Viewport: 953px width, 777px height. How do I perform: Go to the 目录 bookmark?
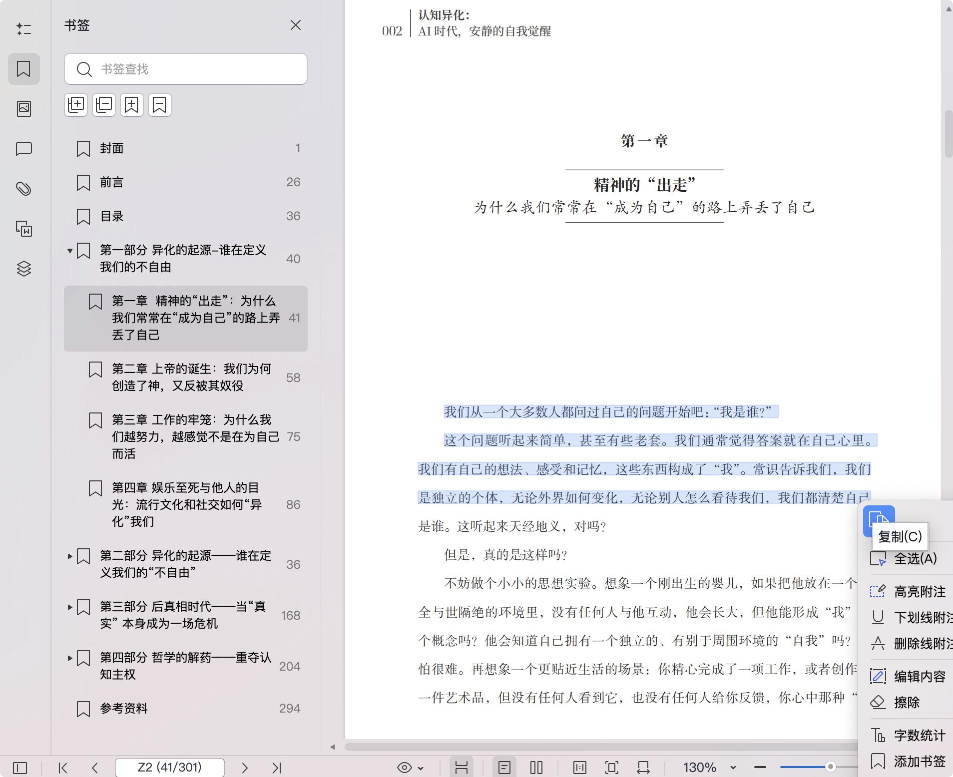185,216
